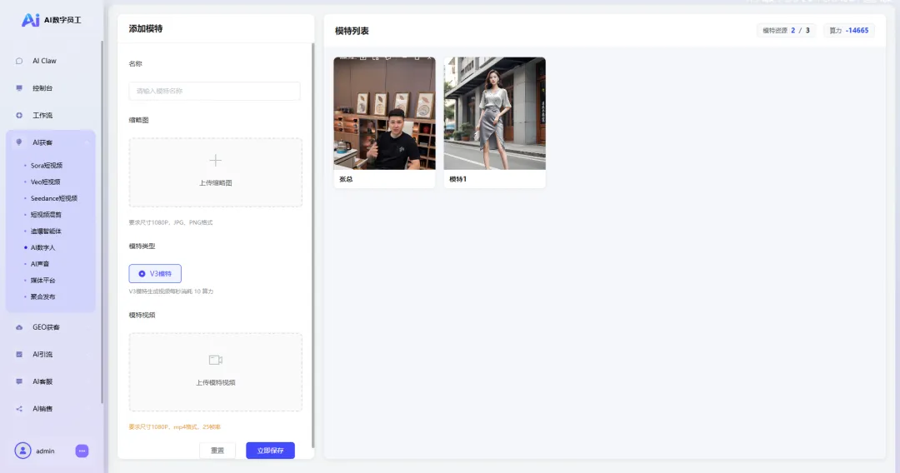Click the left sidebar scrollbar

pyautogui.click(x=102, y=222)
